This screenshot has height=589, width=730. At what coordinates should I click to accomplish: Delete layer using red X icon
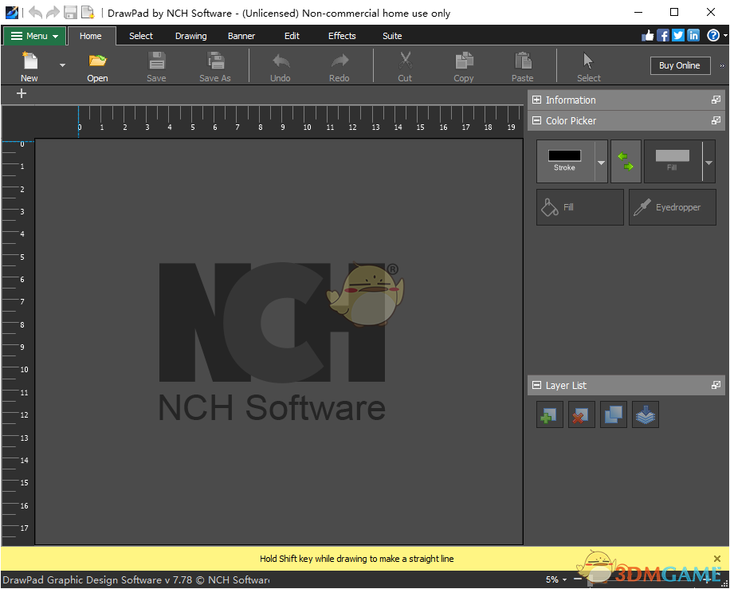(x=582, y=415)
